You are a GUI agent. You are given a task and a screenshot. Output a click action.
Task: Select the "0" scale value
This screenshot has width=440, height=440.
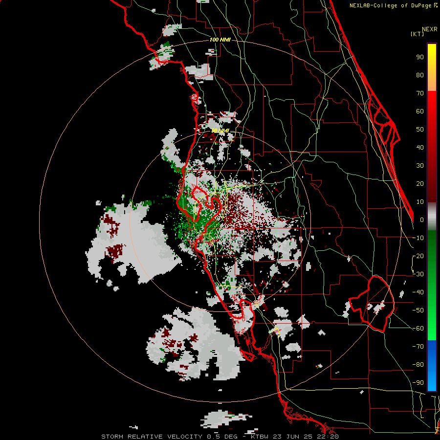[422, 220]
